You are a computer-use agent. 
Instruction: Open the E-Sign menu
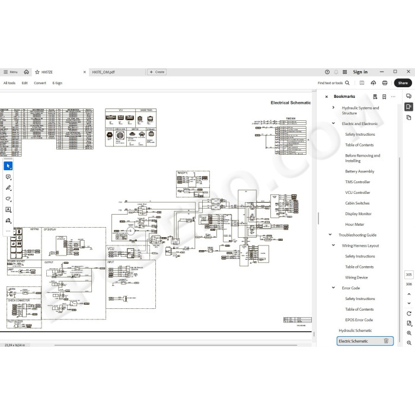pos(57,83)
